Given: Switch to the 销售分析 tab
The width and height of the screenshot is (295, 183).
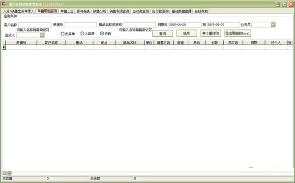Looking at the screenshot, I should [99, 11].
